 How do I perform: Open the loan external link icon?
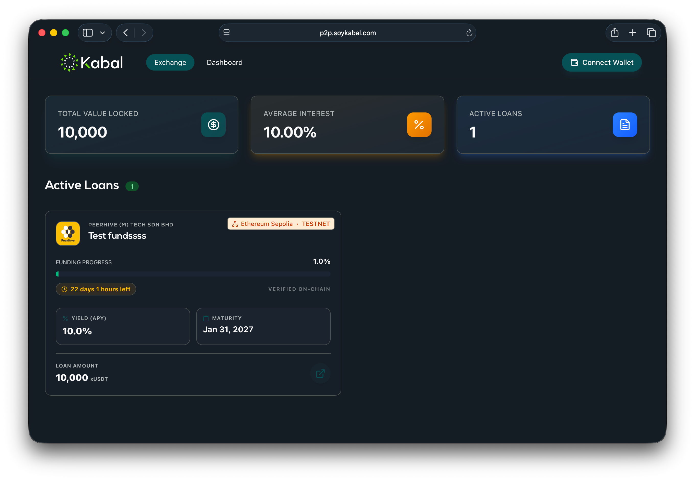[x=320, y=373]
